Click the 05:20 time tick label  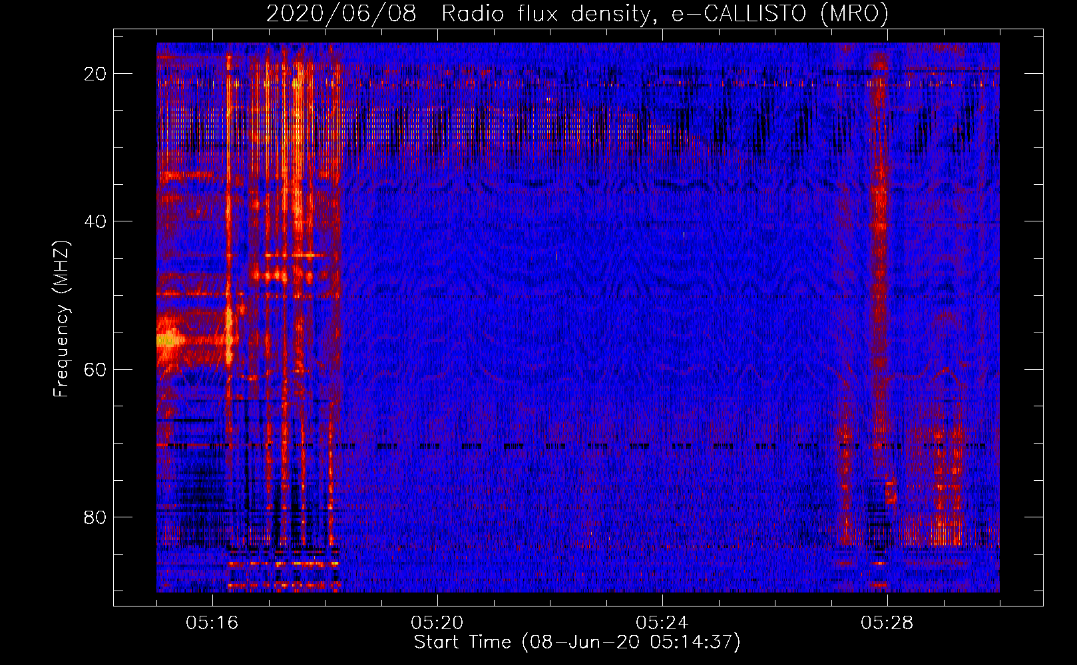pos(437,623)
